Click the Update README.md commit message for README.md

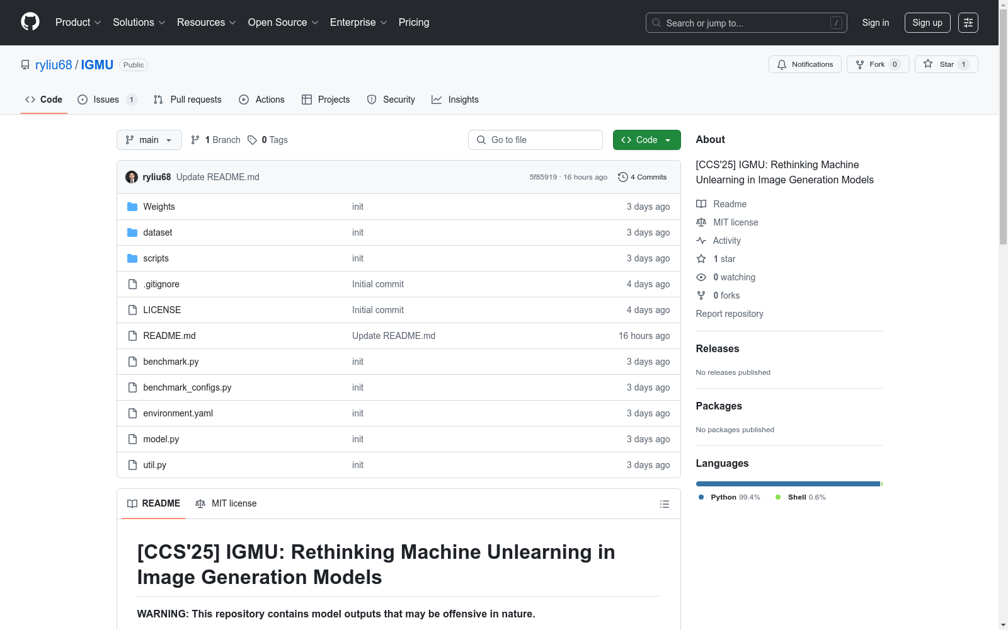pyautogui.click(x=394, y=336)
